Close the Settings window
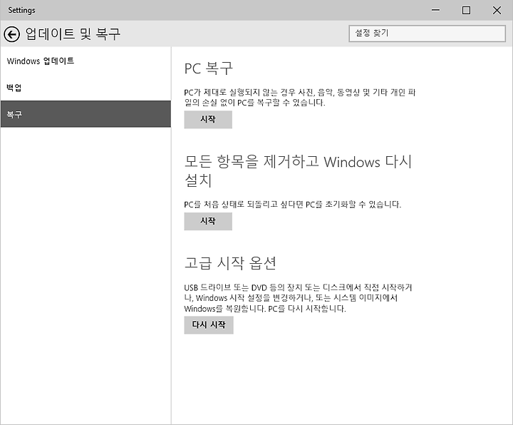 497,10
